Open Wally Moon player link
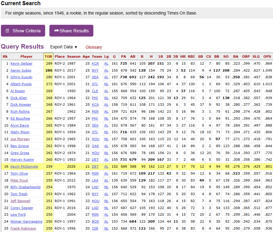Viewport: 273px width, 232px height. tap(20, 132)
